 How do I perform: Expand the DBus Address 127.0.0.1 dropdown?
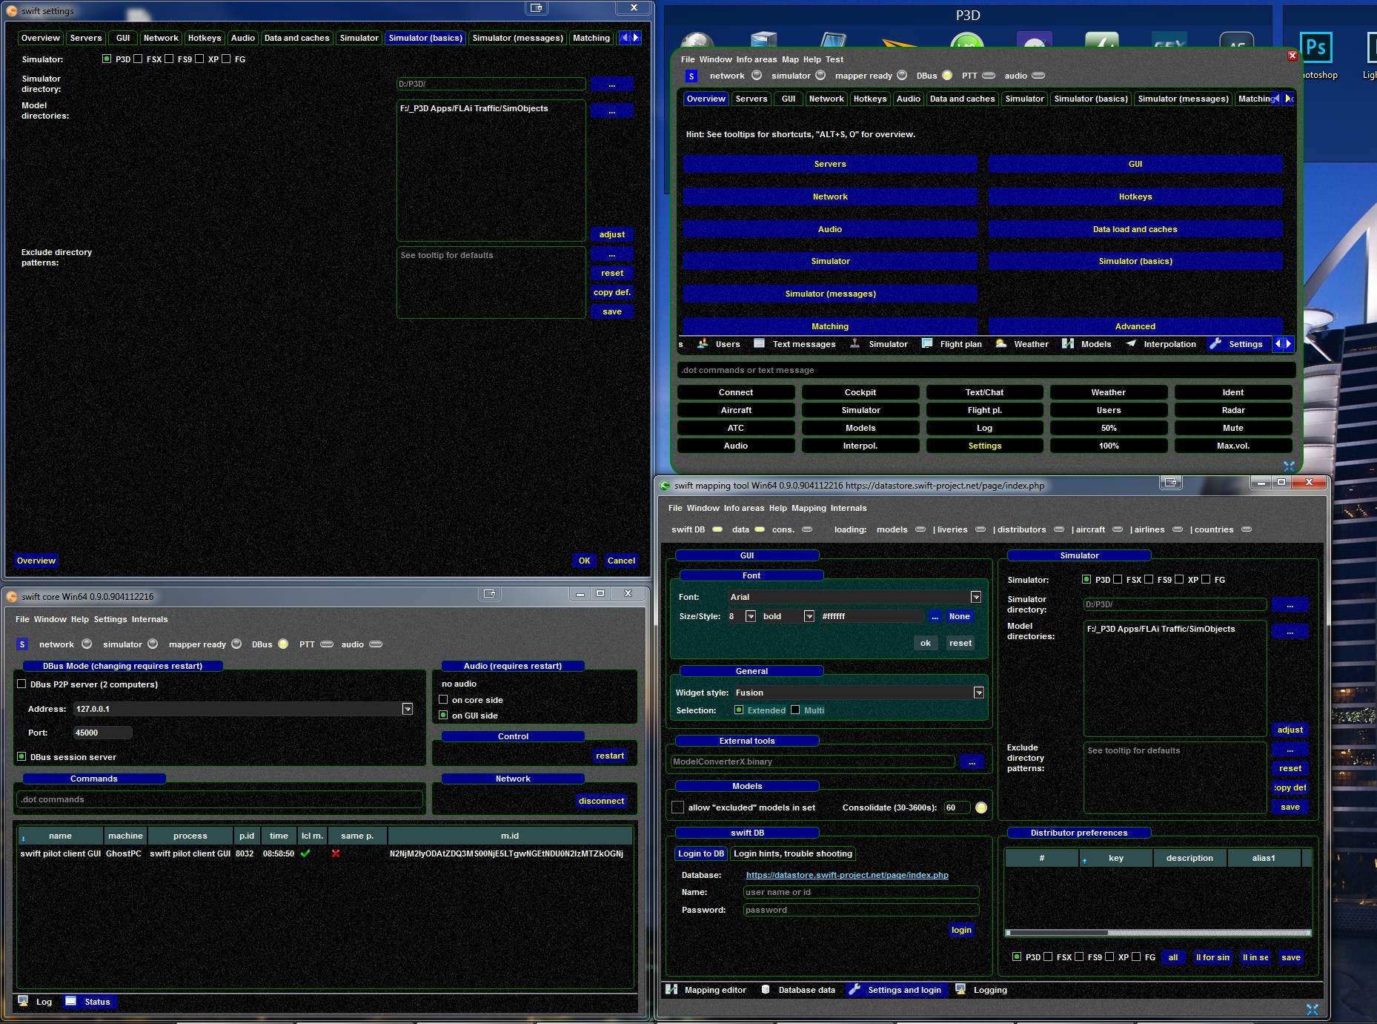coord(407,709)
